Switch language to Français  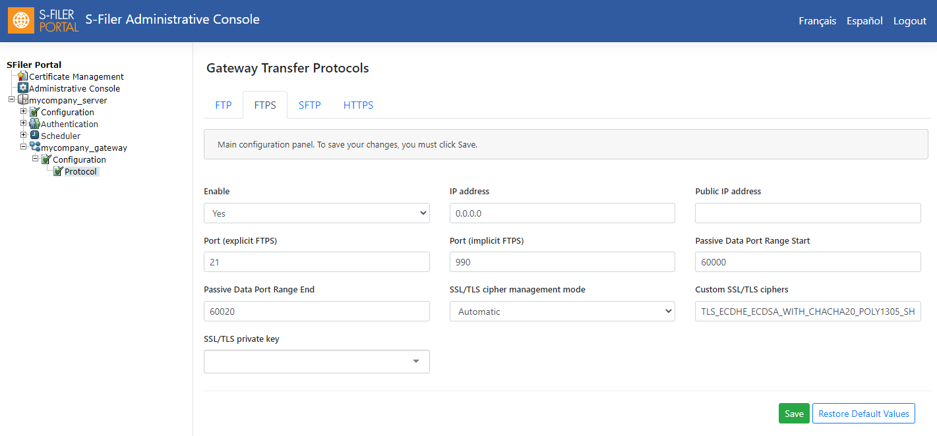(818, 21)
